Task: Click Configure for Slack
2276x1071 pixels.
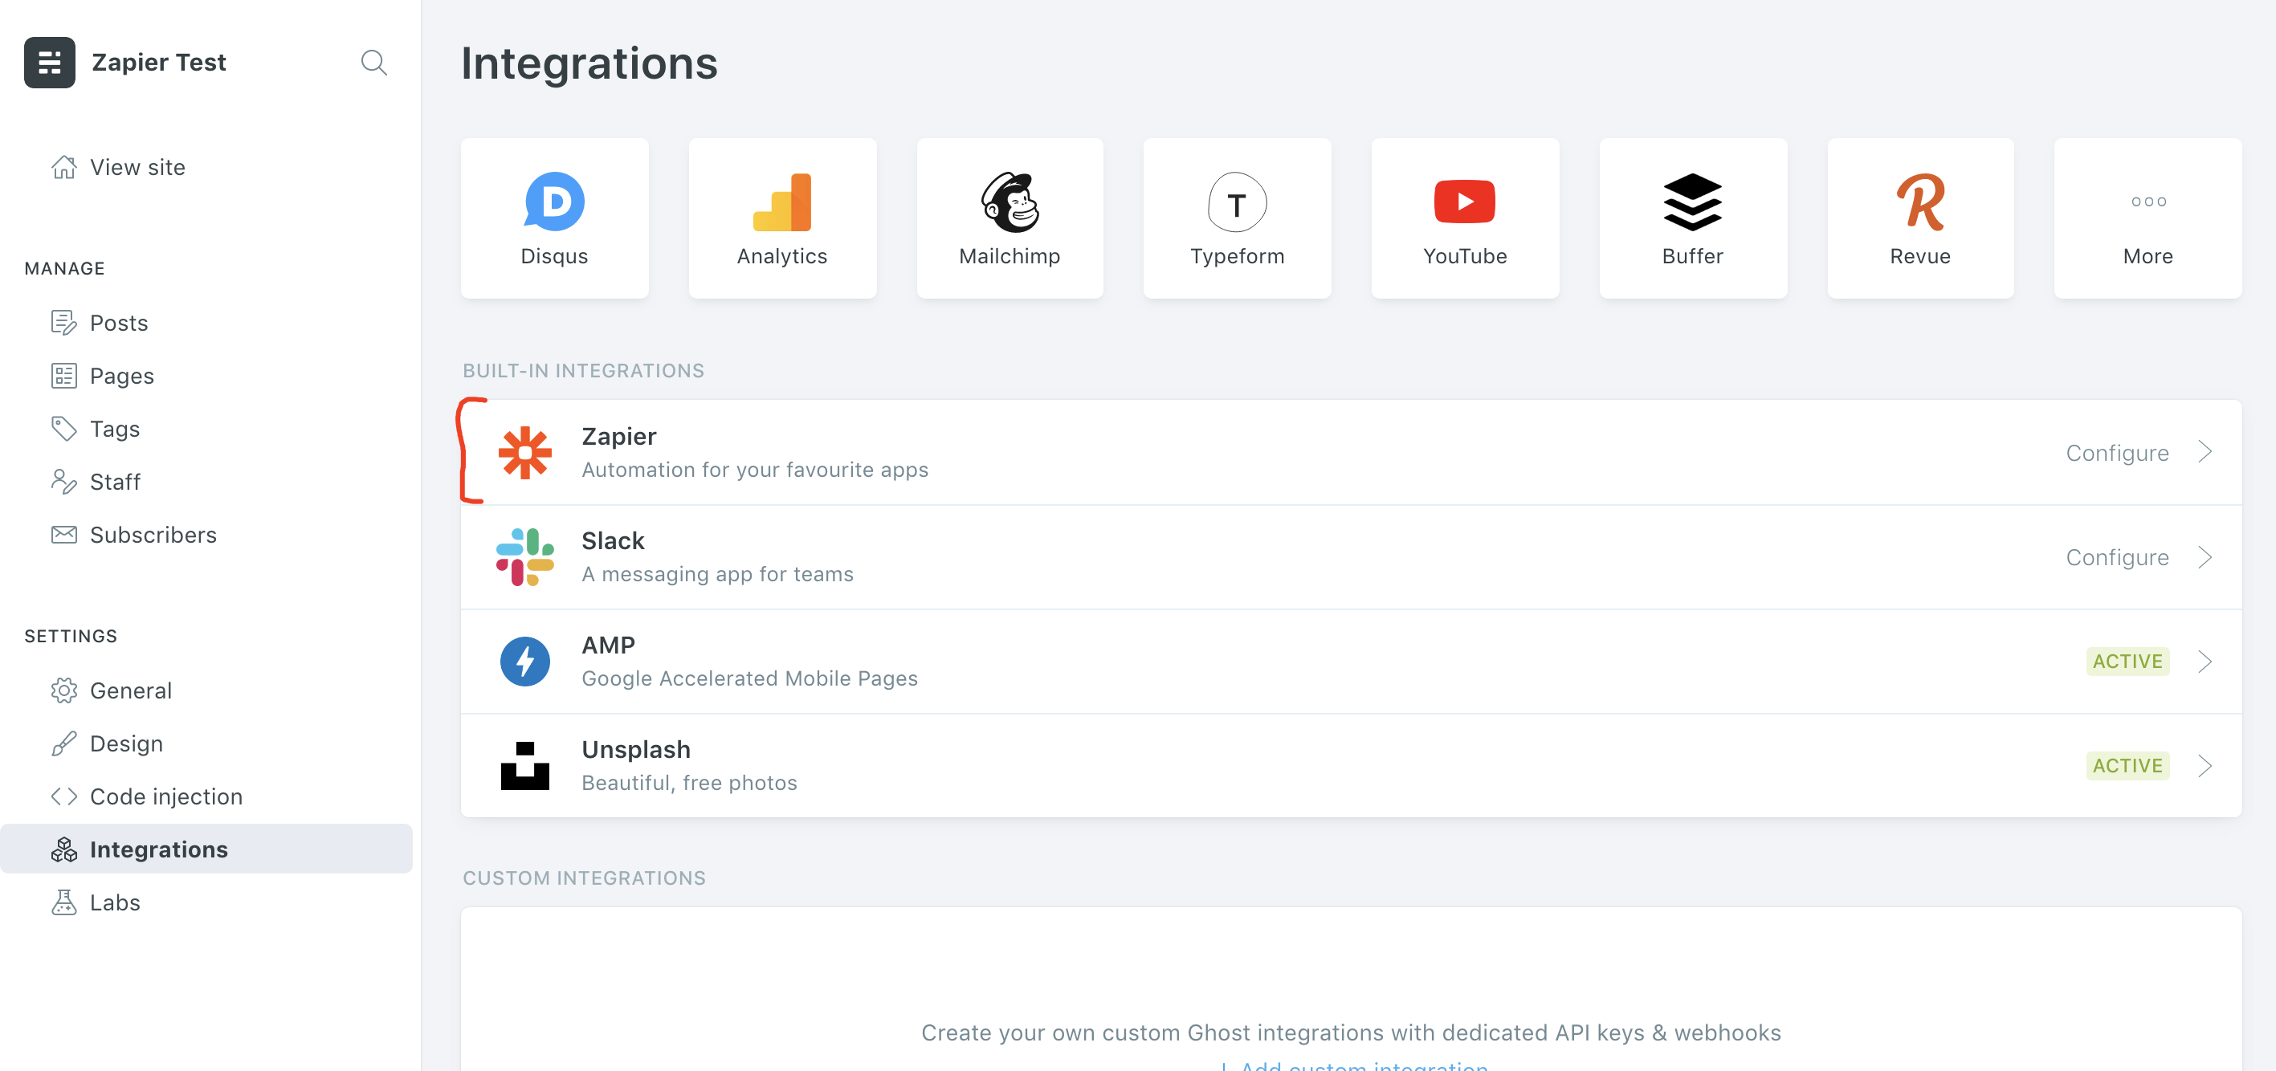Action: [2117, 556]
